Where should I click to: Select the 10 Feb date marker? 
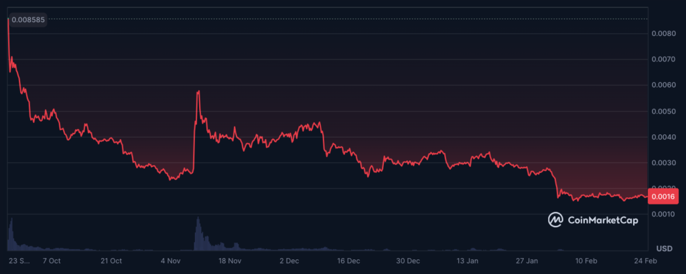tap(587, 261)
